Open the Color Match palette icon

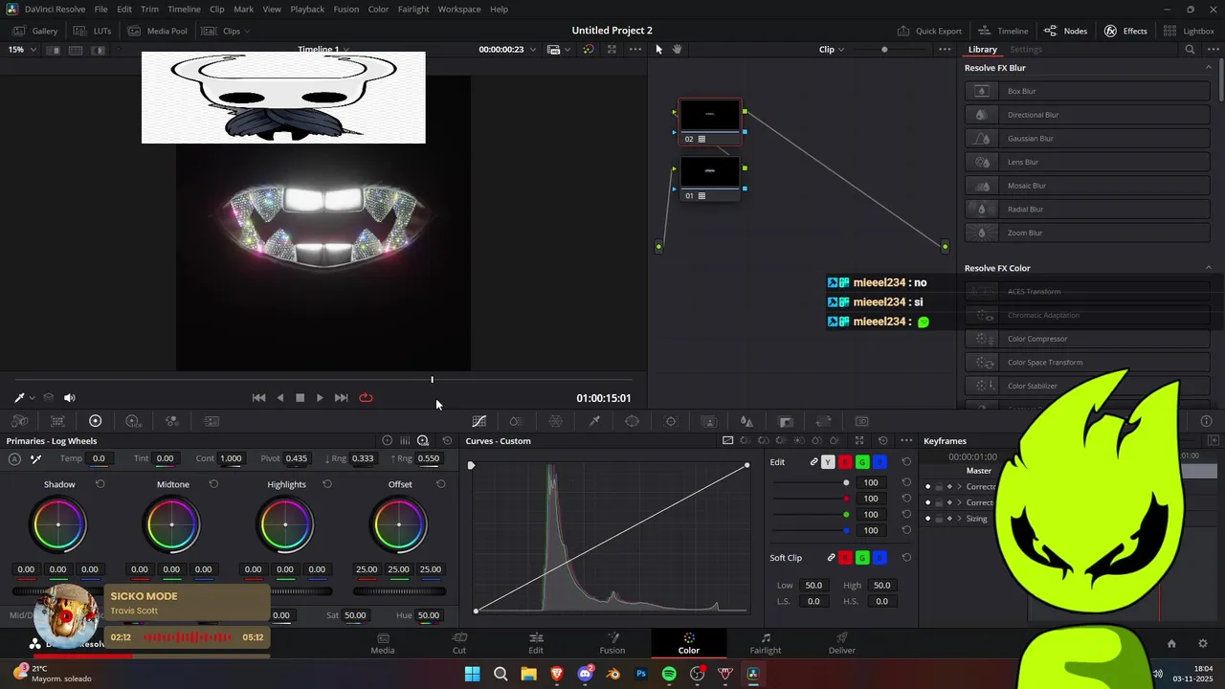pyautogui.click(x=57, y=421)
